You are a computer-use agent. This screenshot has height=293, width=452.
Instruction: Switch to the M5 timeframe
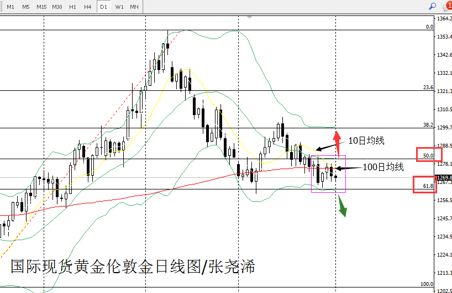tap(26, 7)
